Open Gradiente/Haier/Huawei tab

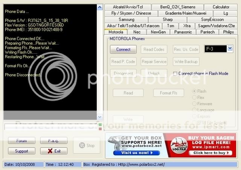tap(186, 14)
